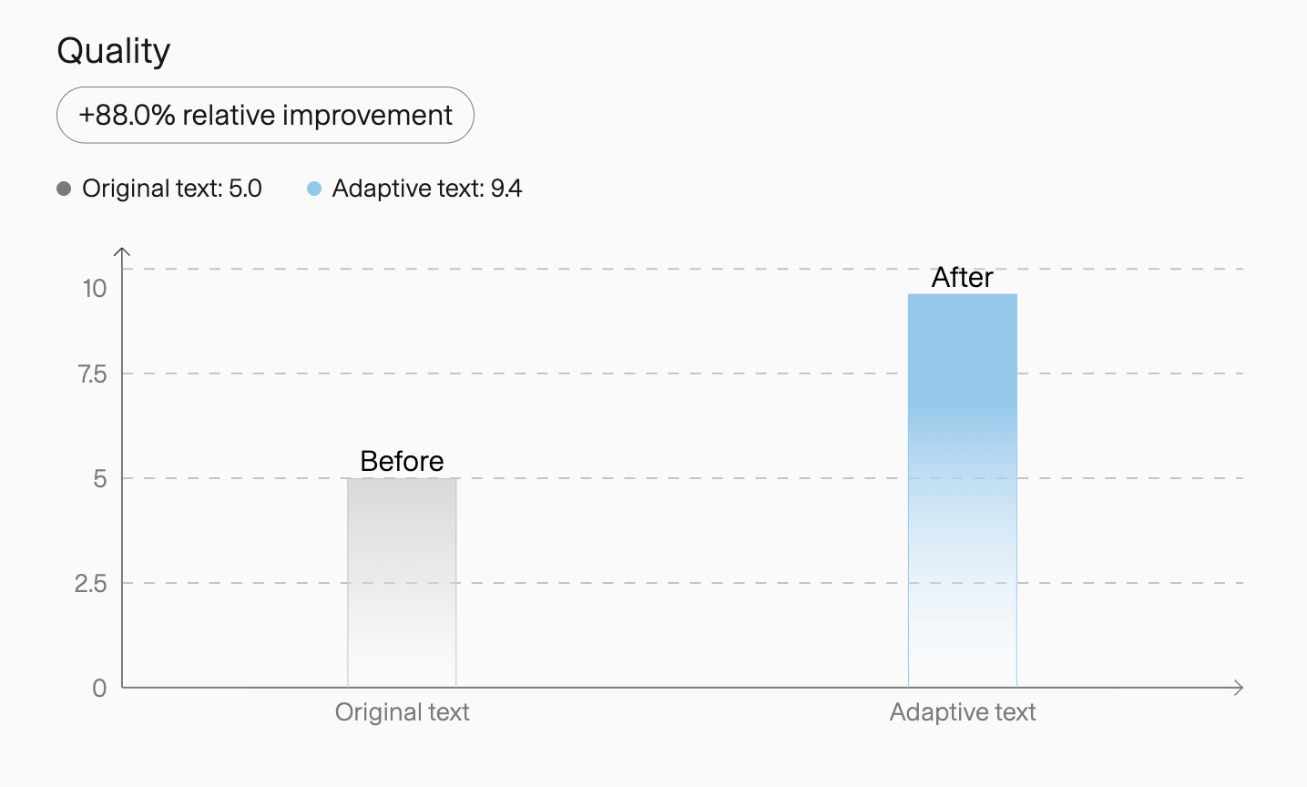Click the y-axis tick label 7.5
Image resolution: width=1307 pixels, height=787 pixels.
[93, 374]
